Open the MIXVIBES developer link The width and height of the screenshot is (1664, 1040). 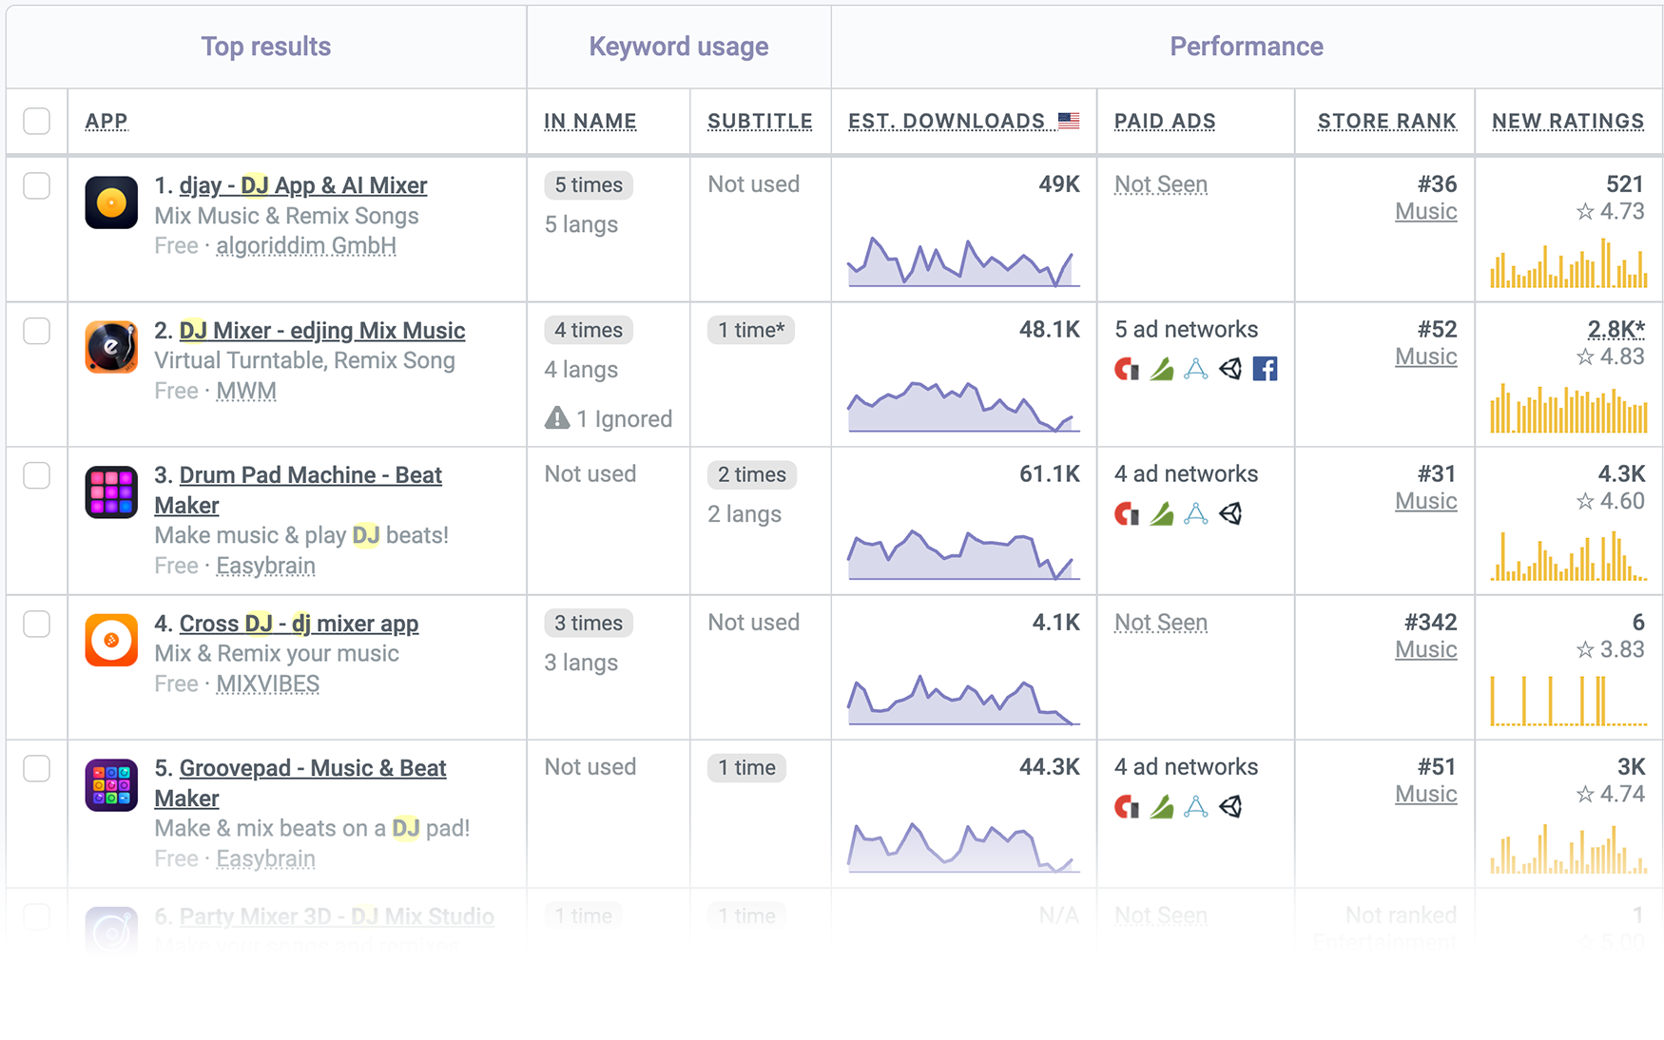click(267, 684)
